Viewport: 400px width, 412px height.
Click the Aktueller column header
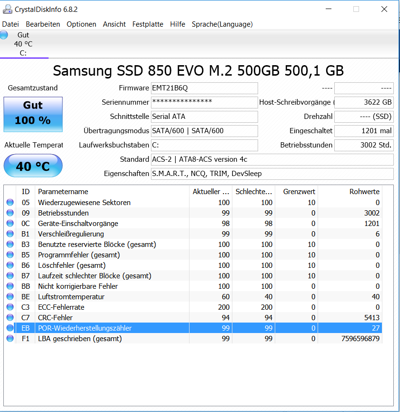point(210,192)
